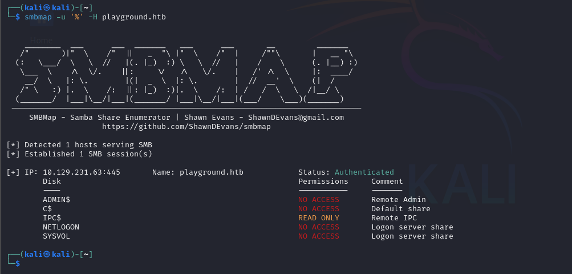
Task: Click the READ ONLY permission text
Action: [x=319, y=217]
